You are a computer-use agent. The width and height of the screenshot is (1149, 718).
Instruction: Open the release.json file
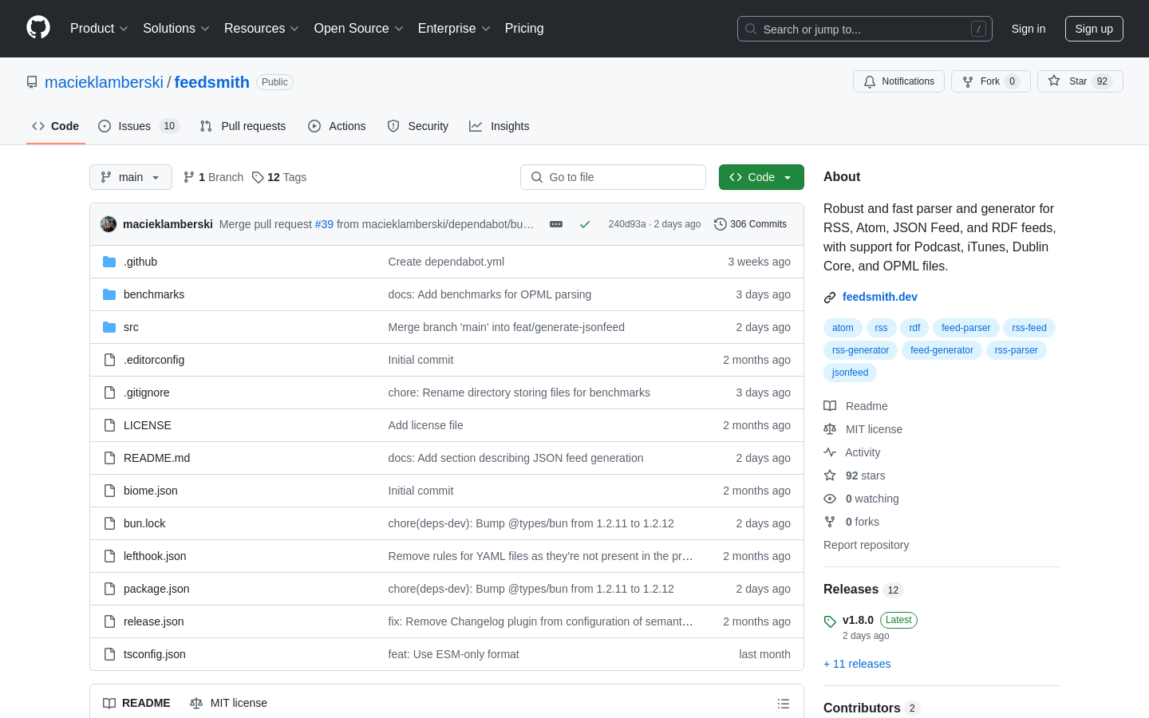[154, 621]
